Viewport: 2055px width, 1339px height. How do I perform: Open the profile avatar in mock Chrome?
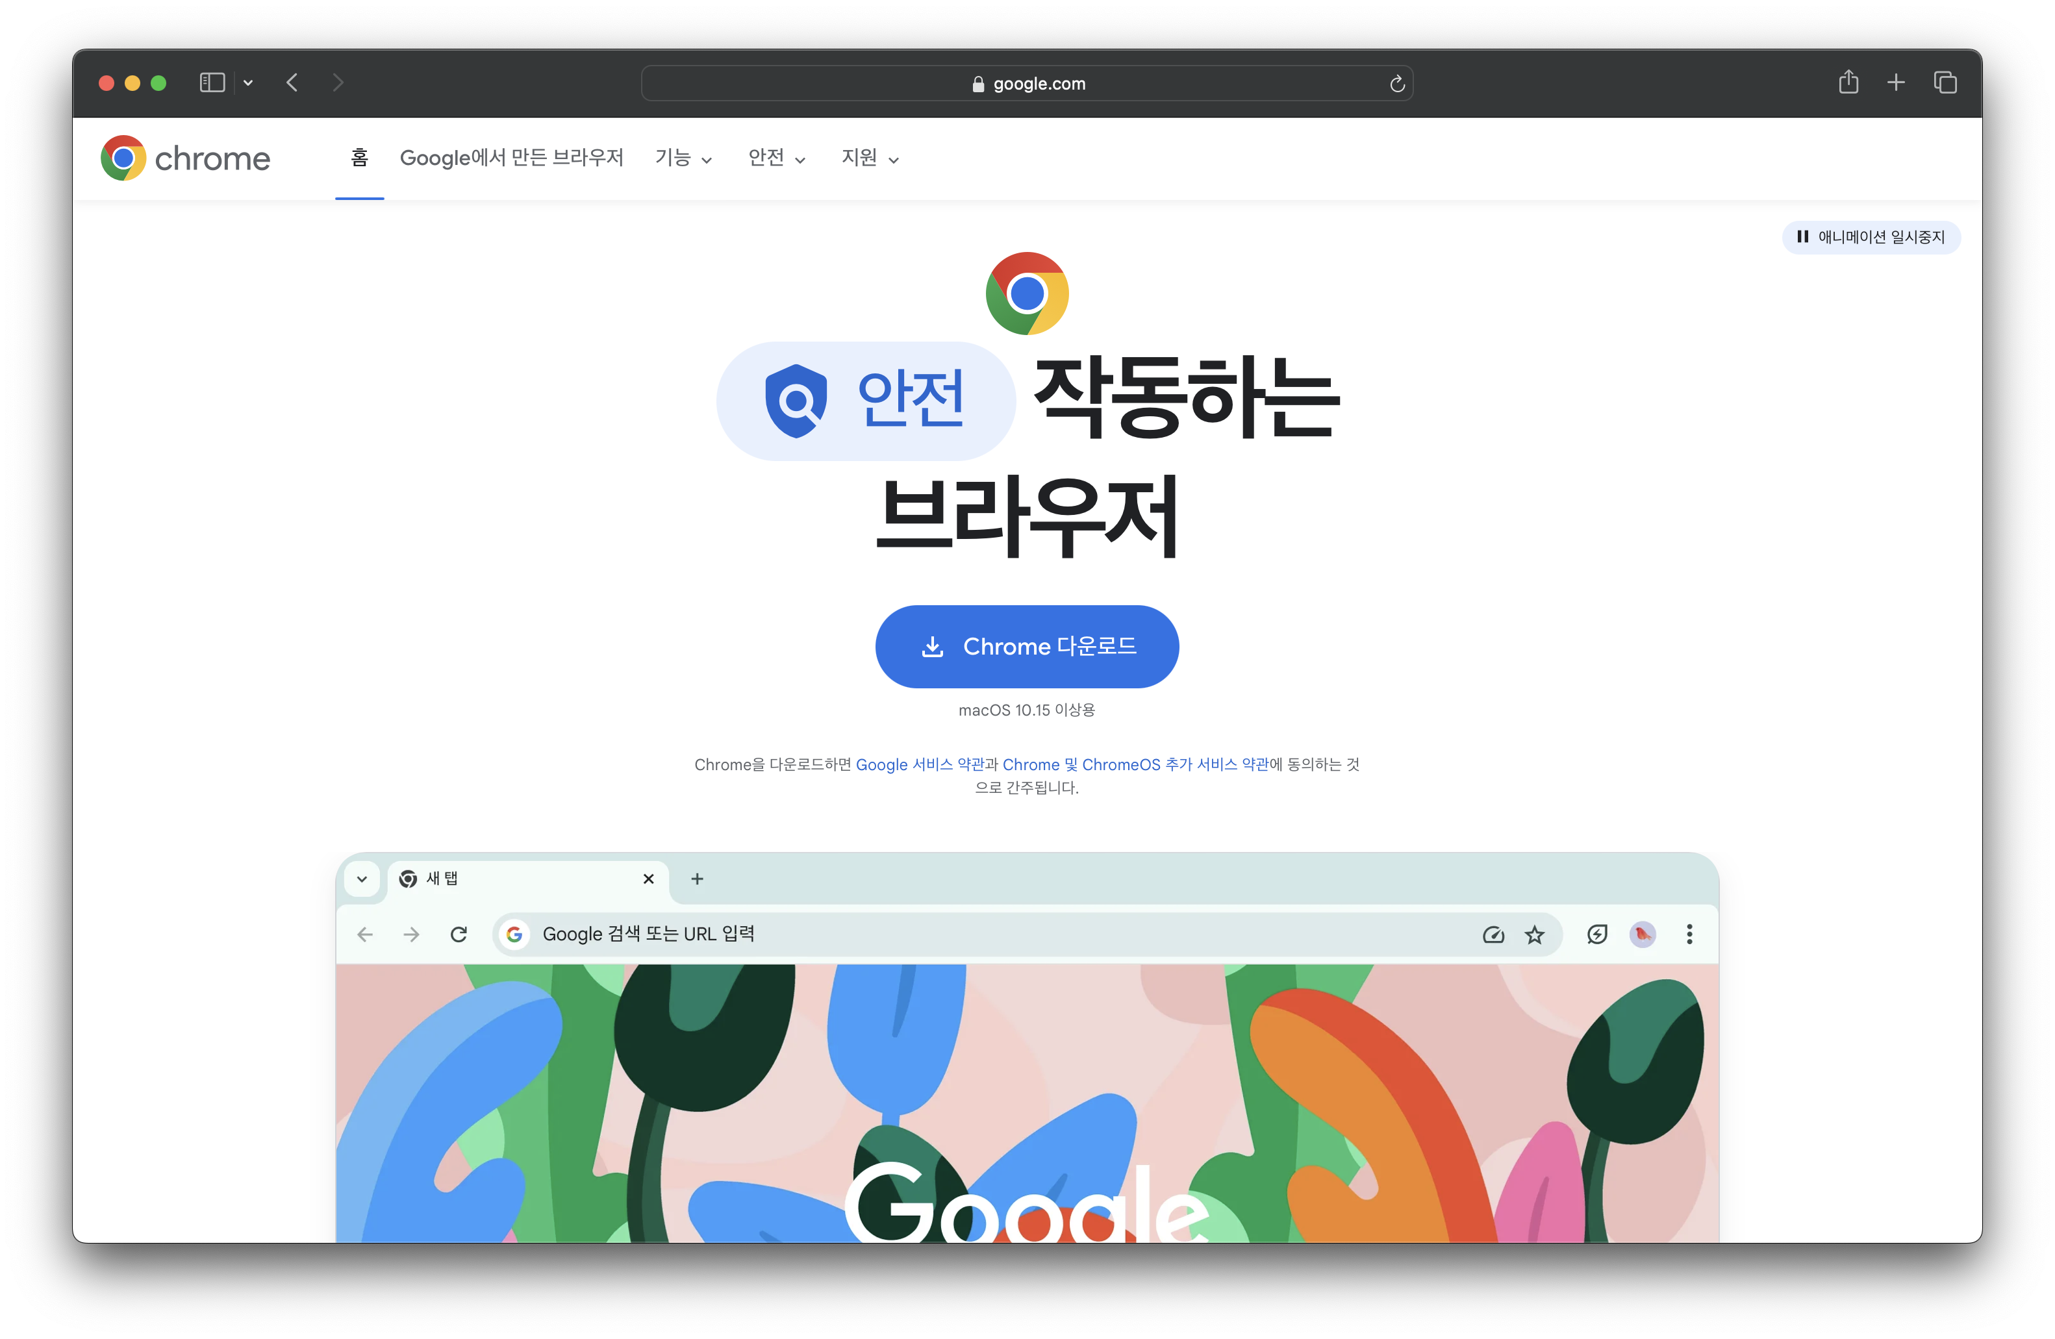(x=1643, y=934)
